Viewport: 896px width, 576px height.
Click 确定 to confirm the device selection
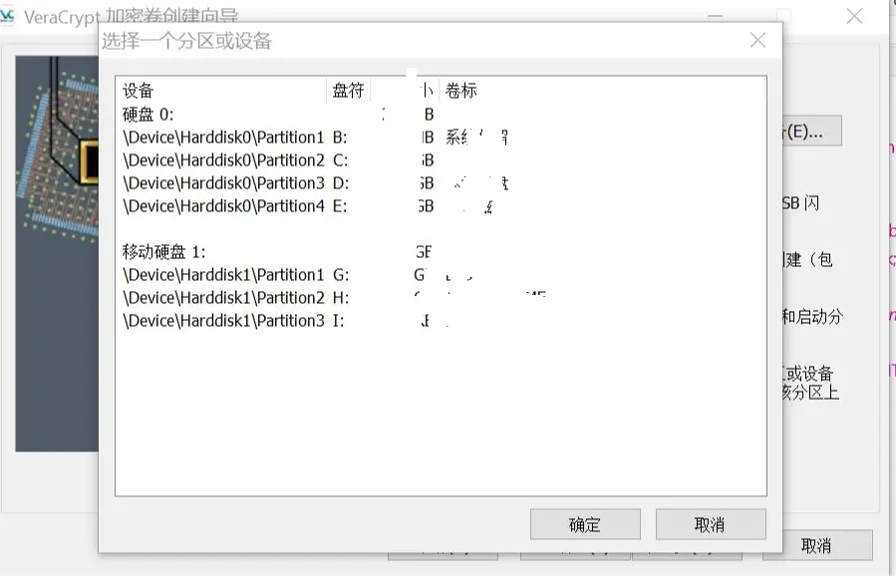[585, 524]
